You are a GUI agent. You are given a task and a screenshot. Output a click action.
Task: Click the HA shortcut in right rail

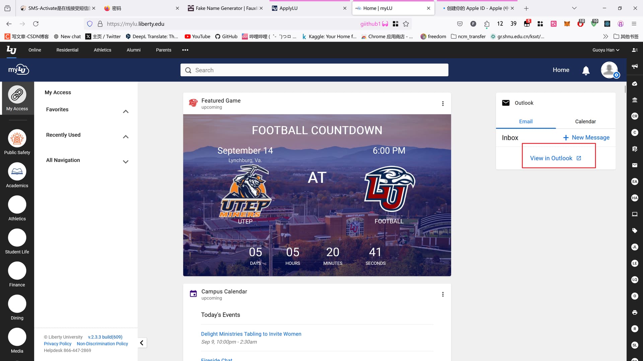coord(635,198)
